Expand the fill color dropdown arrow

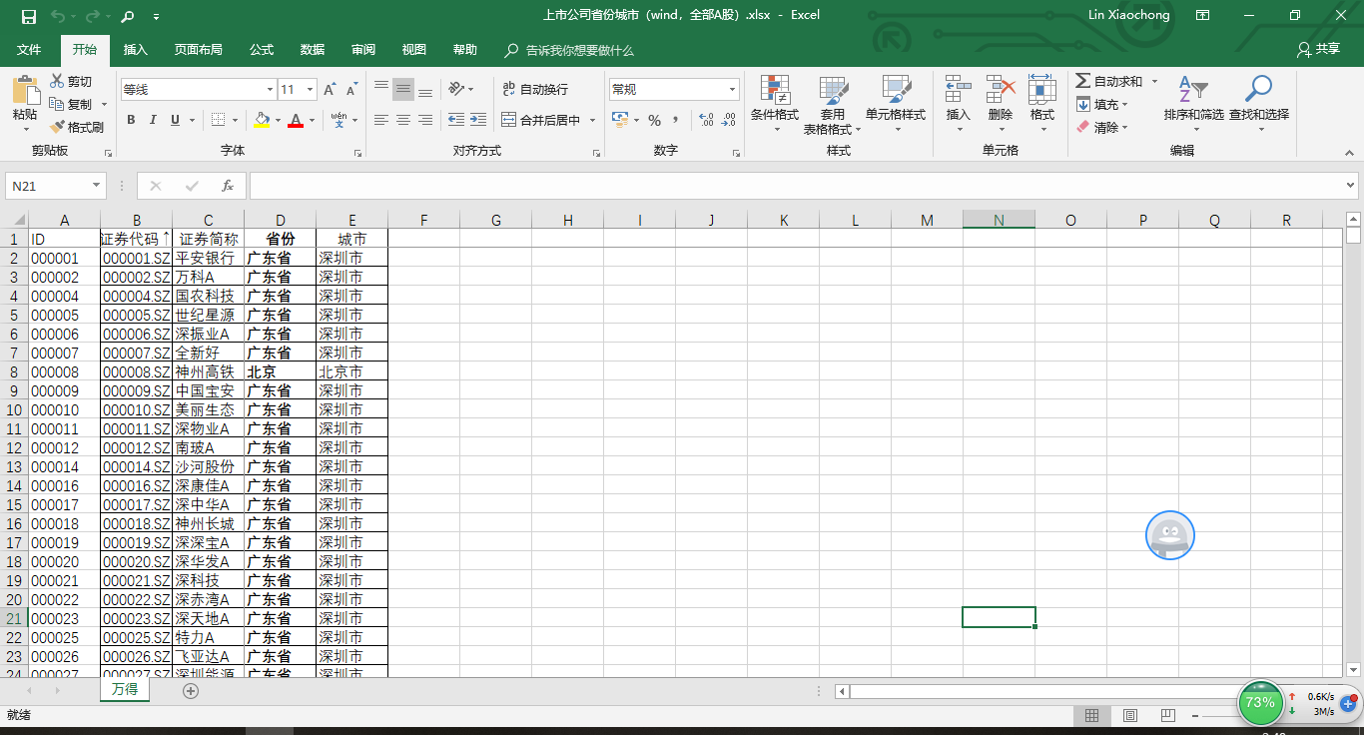[278, 120]
